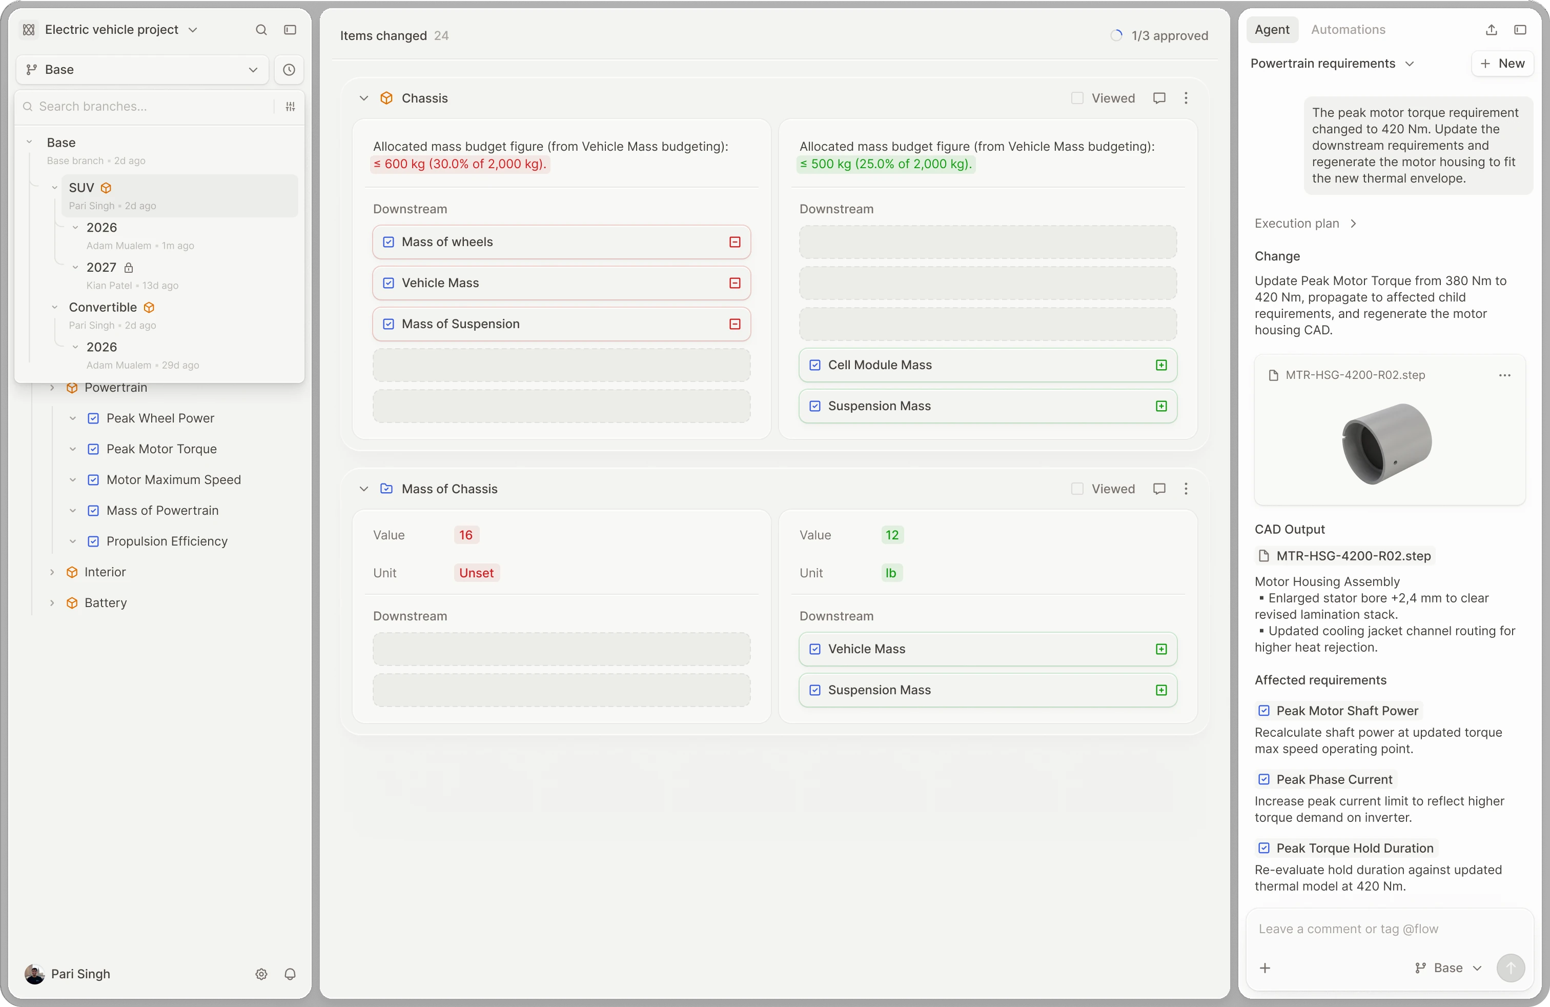Image resolution: width=1550 pixels, height=1007 pixels.
Task: Select the Powertrain tree item
Action: (x=116, y=388)
